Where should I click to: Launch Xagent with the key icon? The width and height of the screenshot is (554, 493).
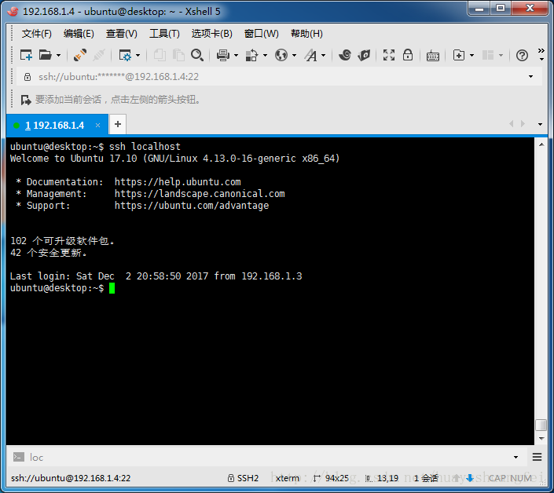pos(364,55)
